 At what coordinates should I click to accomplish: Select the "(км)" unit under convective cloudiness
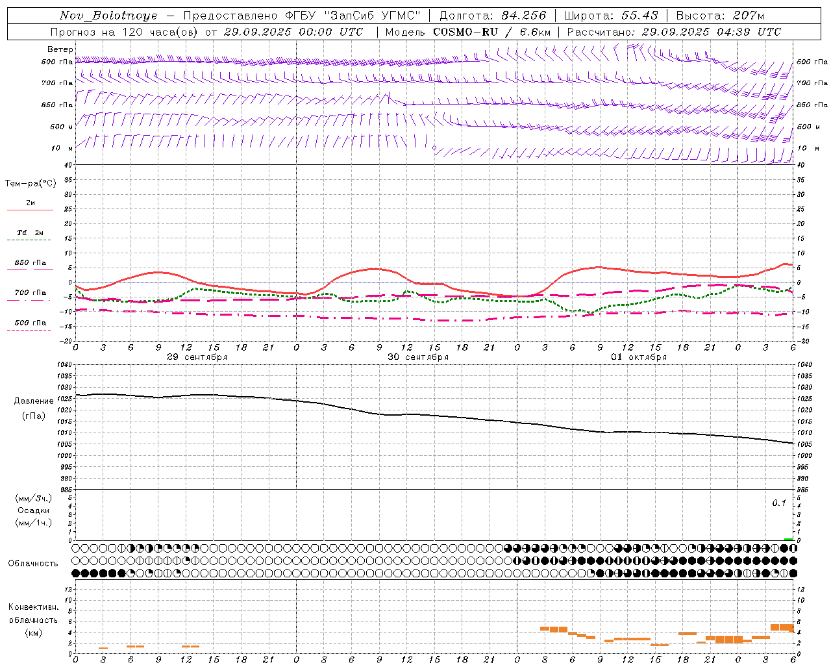click(33, 633)
